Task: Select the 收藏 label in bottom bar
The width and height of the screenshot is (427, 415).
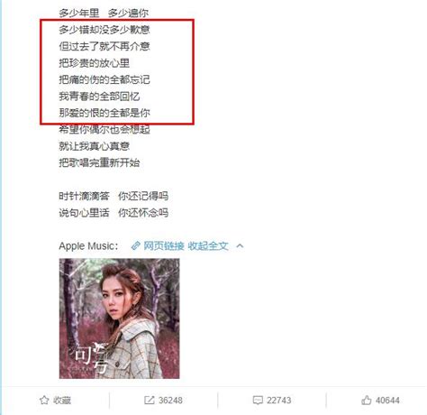Action: [x=62, y=401]
